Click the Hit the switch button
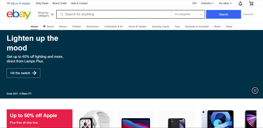Image resolution: width=263 pixels, height=128 pixels. (23, 73)
